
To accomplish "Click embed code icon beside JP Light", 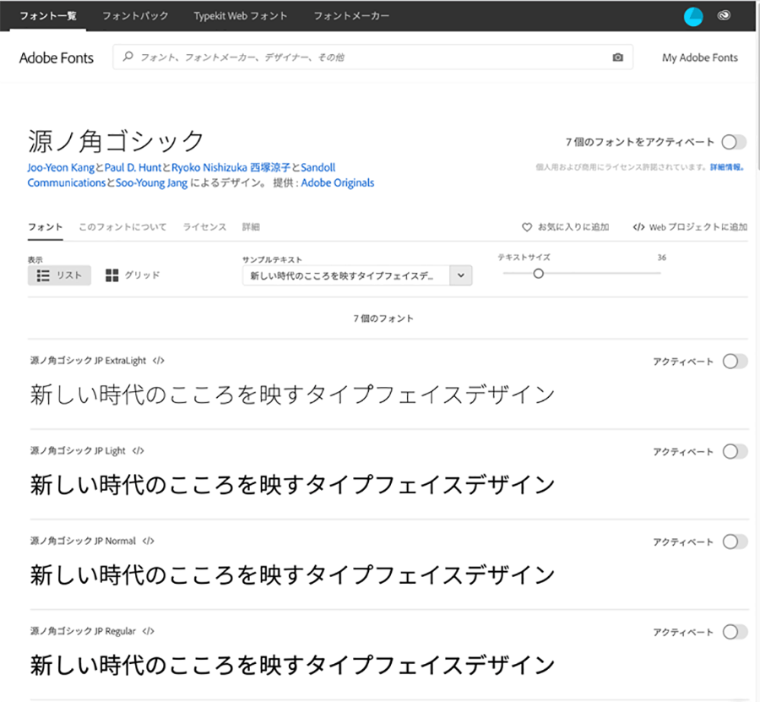I will tap(138, 450).
